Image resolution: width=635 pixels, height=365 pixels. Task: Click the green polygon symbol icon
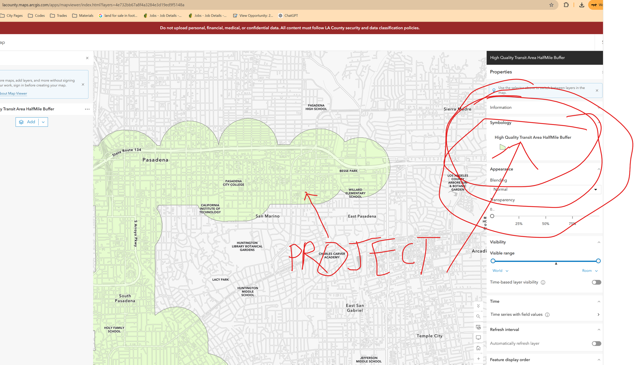[x=502, y=147]
